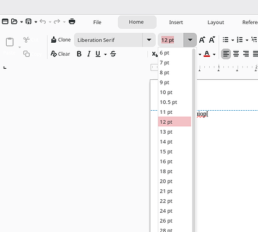Click the Undo arrow icon
Viewport: 258px width, 232px height.
coord(43,22)
